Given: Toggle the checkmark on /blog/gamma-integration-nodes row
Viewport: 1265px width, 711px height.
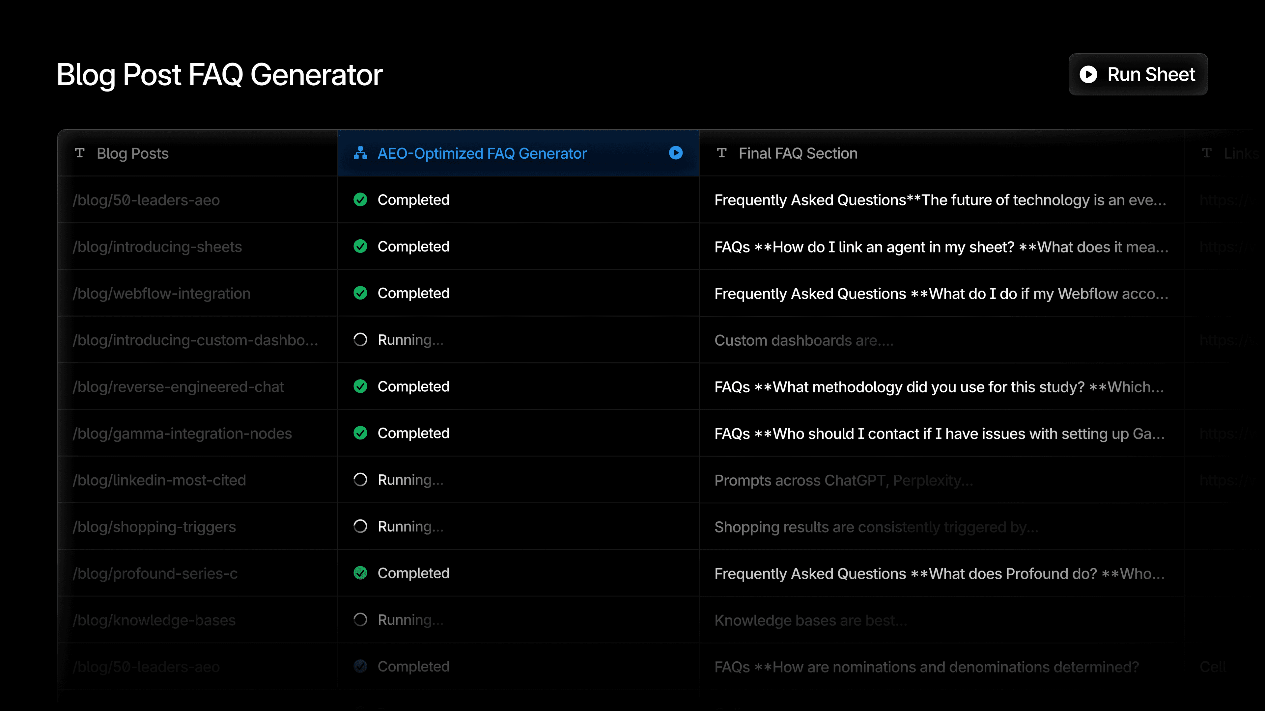Looking at the screenshot, I should pyautogui.click(x=360, y=433).
